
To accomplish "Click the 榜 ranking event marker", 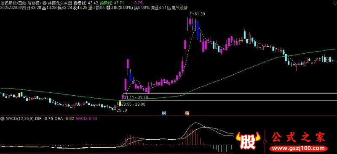I will (x=187, y=113).
